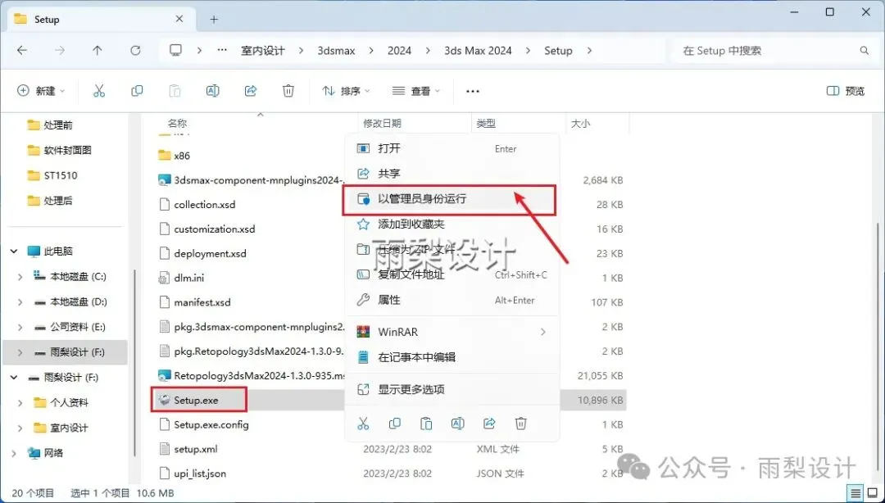Click the navigation pane scrollbar
The image size is (885, 503).
[134, 361]
